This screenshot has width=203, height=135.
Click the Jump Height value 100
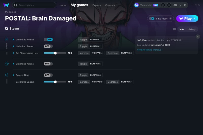point(70,53)
